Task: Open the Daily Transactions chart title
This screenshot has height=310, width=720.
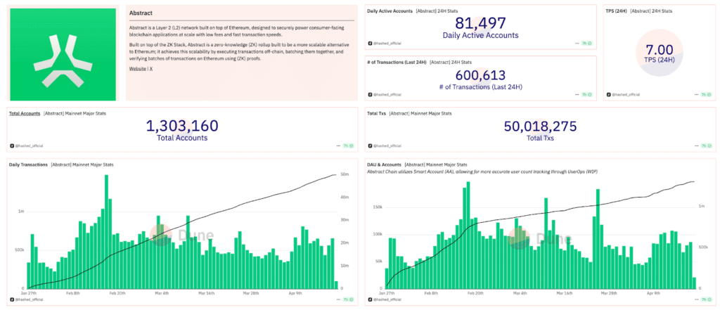Action: tap(28, 164)
